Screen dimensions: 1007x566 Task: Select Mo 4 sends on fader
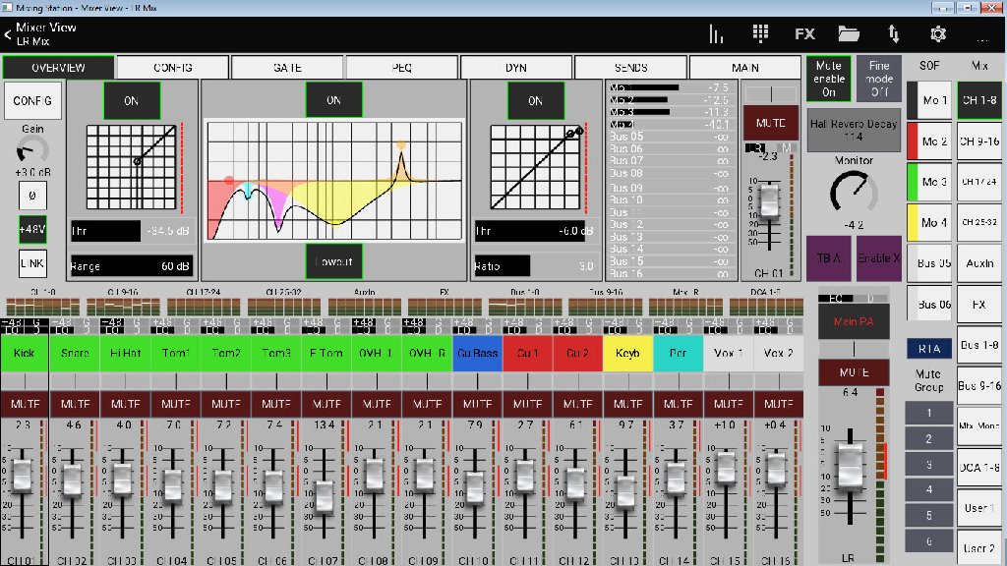(x=929, y=223)
